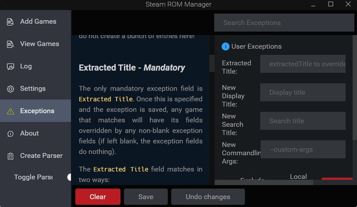The width and height of the screenshot is (357, 207).
Task: Go to View Games section
Action: pyautogui.click(x=36, y=44)
